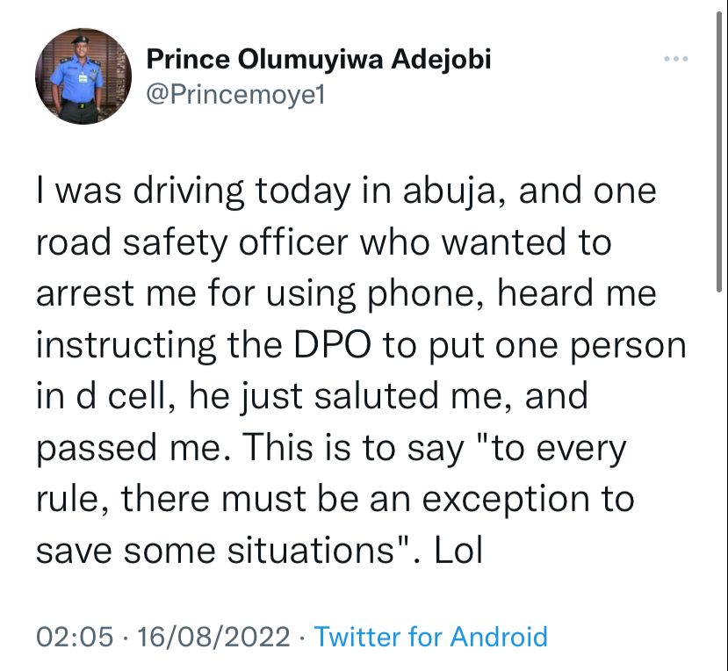Open Prince Olumuyiwa Adejobi's profile name
The height and width of the screenshot is (671, 728).
coord(318,59)
